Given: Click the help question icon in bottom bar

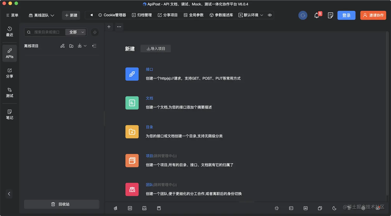Looking at the screenshot, I should click(x=145, y=208).
